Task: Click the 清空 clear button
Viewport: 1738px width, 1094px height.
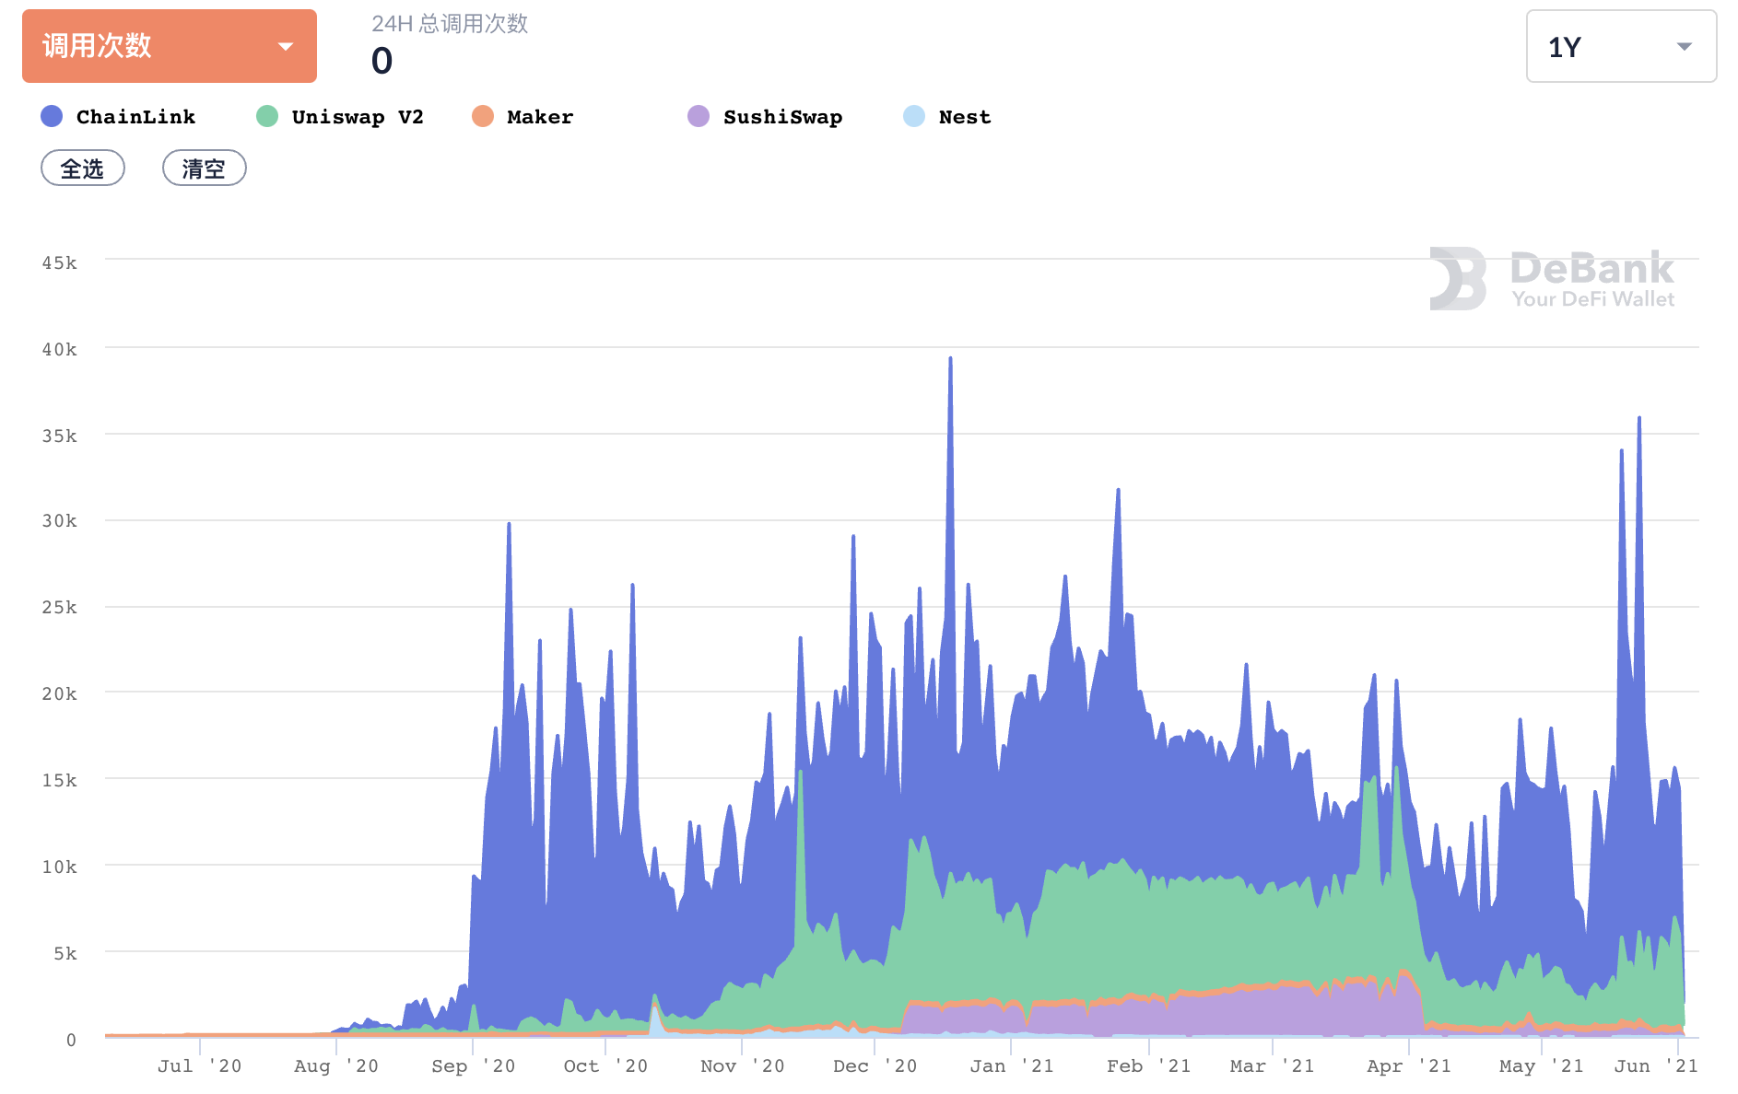Action: [x=205, y=168]
